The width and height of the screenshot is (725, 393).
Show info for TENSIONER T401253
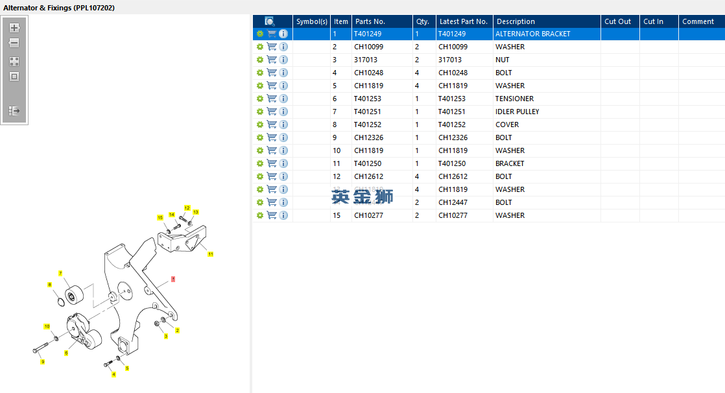(283, 99)
